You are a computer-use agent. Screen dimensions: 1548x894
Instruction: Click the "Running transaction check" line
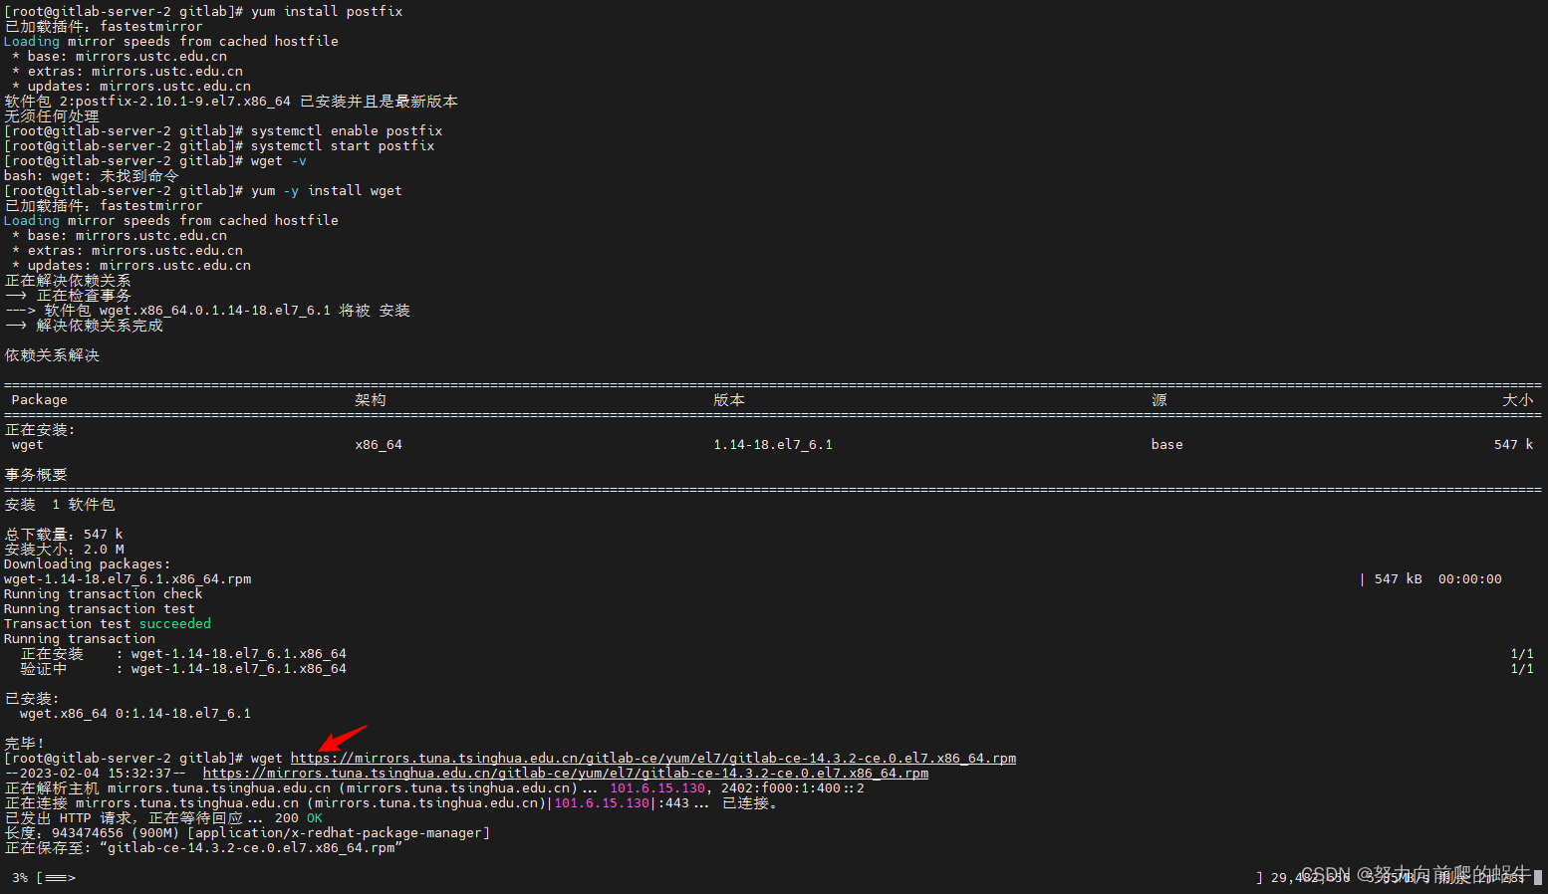[x=104, y=594]
